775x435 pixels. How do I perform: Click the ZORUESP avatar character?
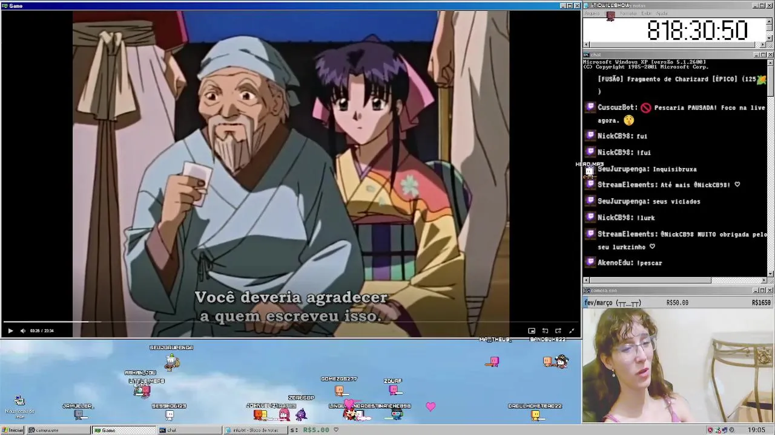point(301,413)
